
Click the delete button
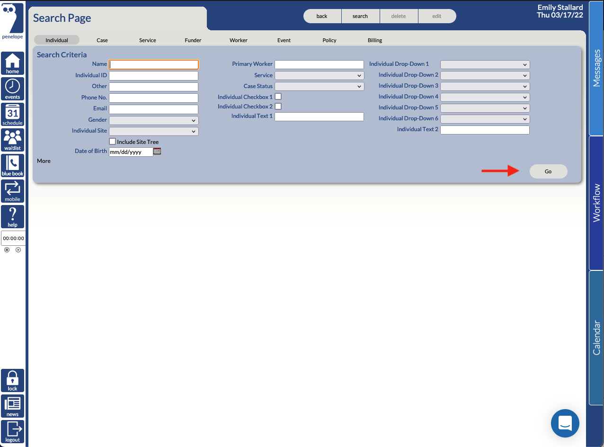(399, 16)
